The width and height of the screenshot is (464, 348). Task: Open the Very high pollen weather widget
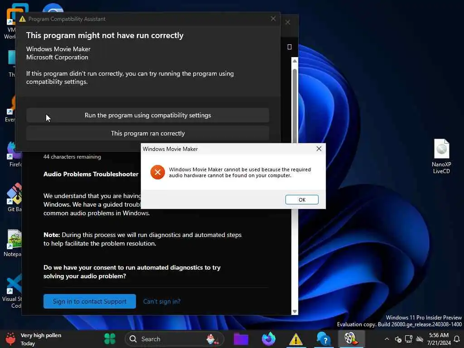point(34,339)
